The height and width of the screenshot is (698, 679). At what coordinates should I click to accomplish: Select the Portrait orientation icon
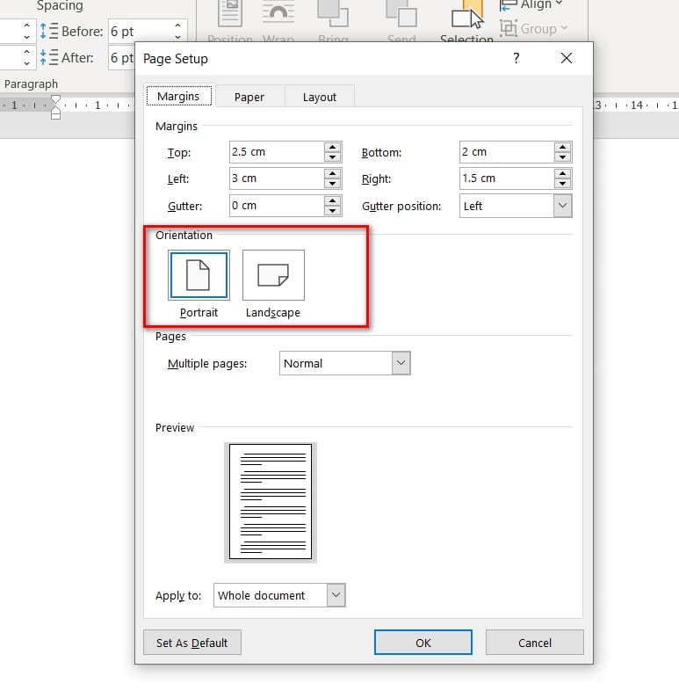click(x=199, y=275)
